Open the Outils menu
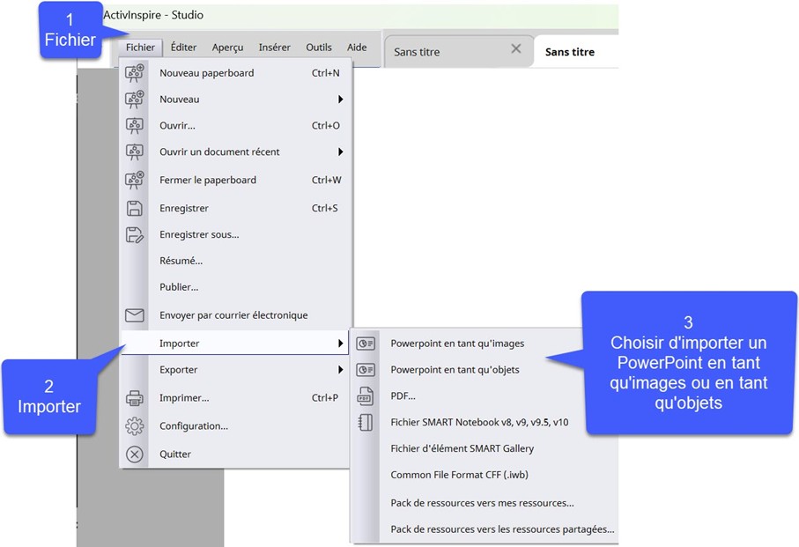Image resolution: width=799 pixels, height=547 pixels. (x=319, y=48)
